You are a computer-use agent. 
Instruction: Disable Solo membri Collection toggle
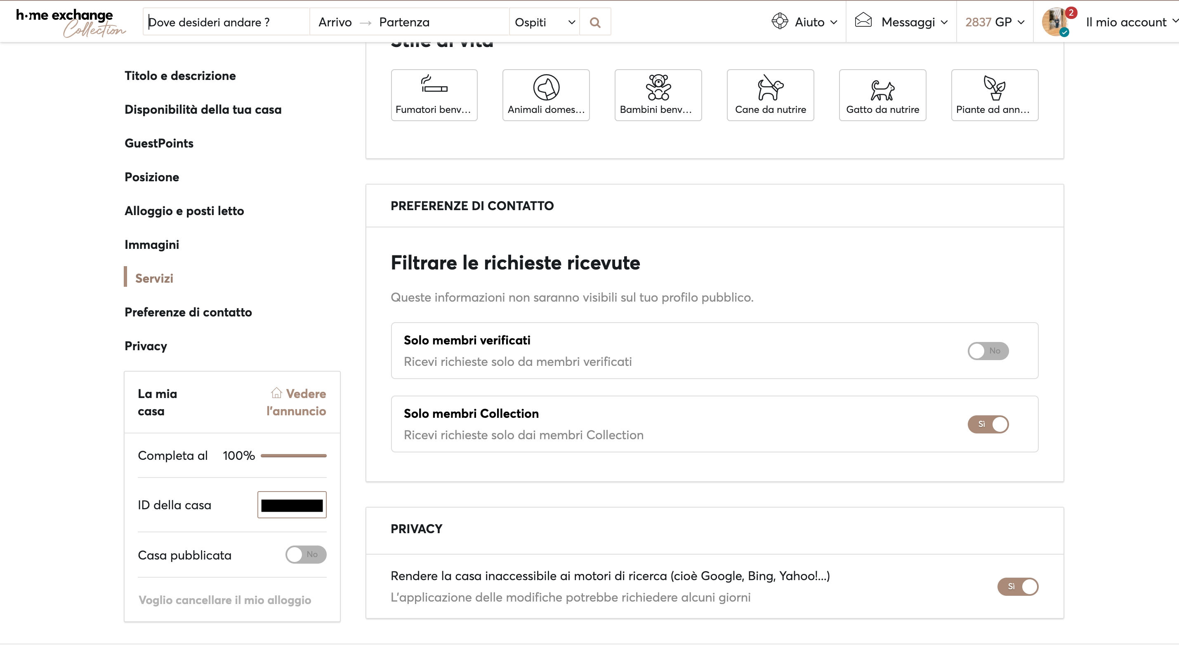tap(988, 424)
